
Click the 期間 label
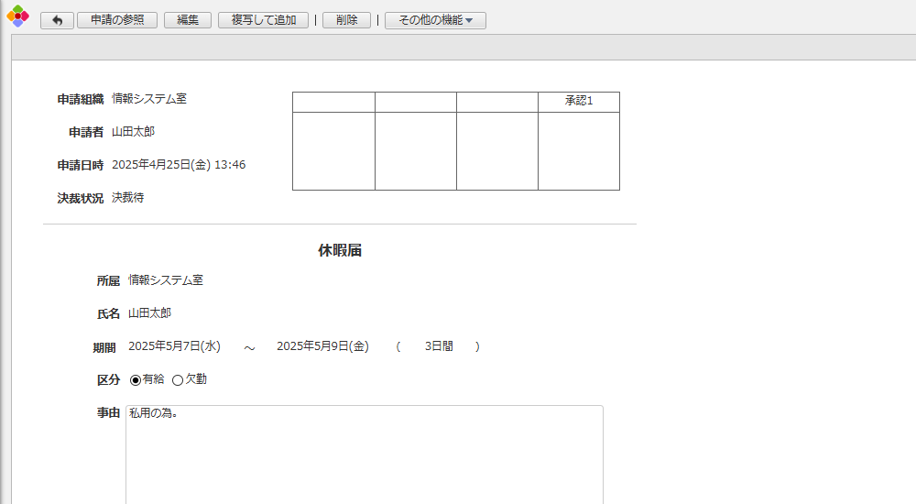click(x=104, y=348)
